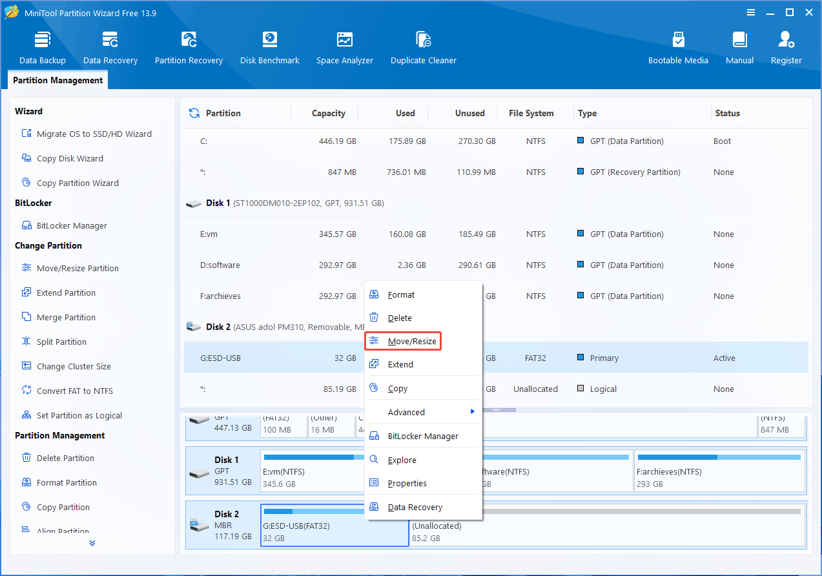The height and width of the screenshot is (576, 822).
Task: Select the 847 MB recovery partition row
Action: pyautogui.click(x=496, y=172)
